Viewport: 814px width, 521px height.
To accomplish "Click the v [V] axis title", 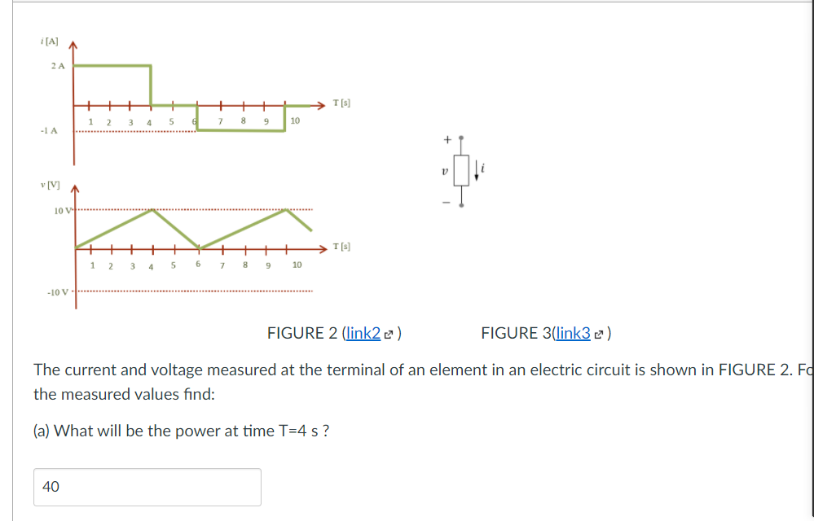I will (x=50, y=185).
